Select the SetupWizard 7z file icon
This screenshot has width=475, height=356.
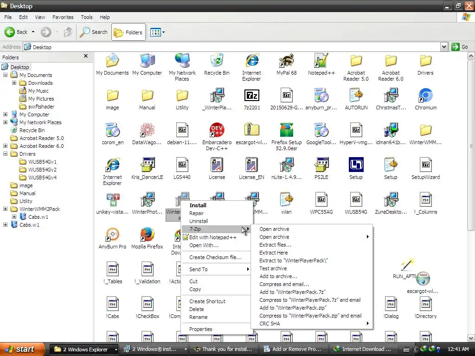tap(425, 165)
